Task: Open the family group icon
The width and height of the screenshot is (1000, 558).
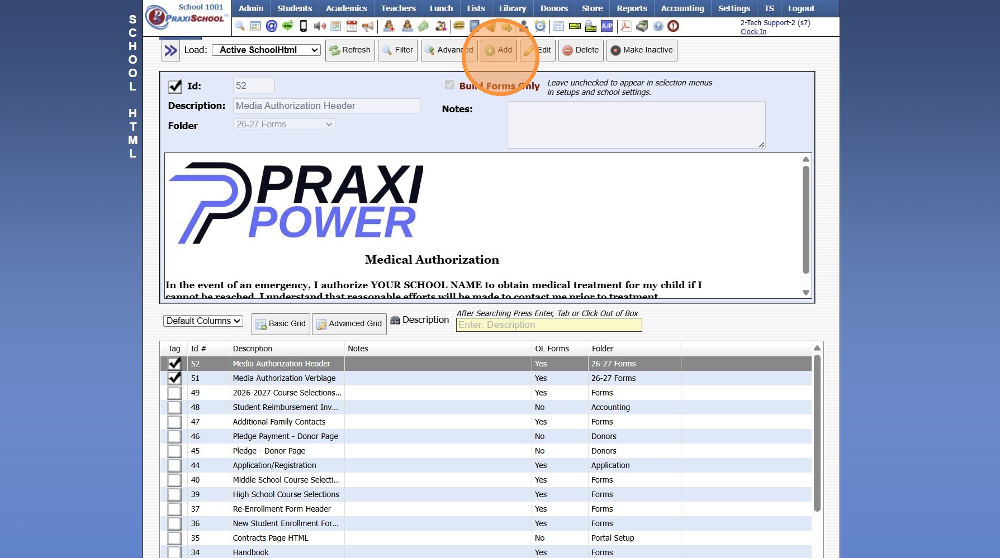Action: (x=441, y=26)
